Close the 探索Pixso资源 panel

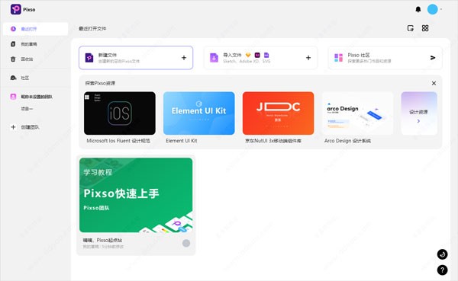(x=434, y=83)
